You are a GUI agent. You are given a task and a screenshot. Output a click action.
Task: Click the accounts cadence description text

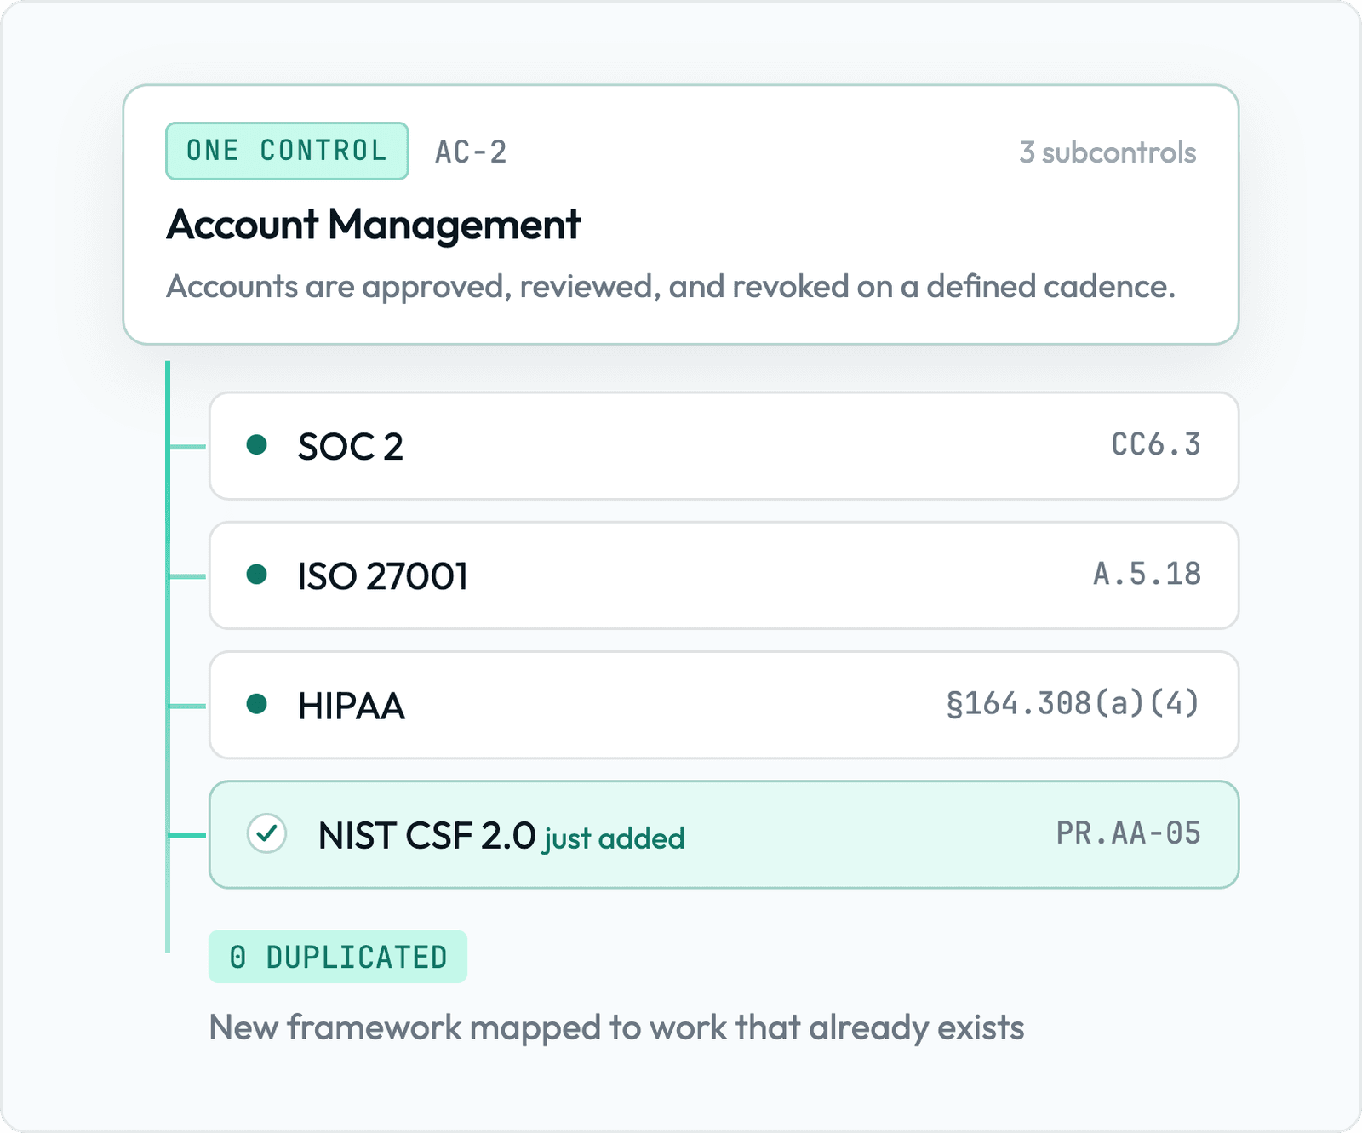pyautogui.click(x=671, y=287)
